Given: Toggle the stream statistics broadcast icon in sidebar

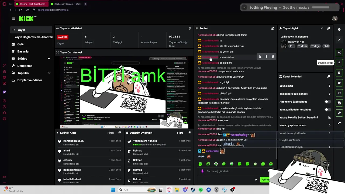Looking at the screenshot, I should (x=339, y=93).
